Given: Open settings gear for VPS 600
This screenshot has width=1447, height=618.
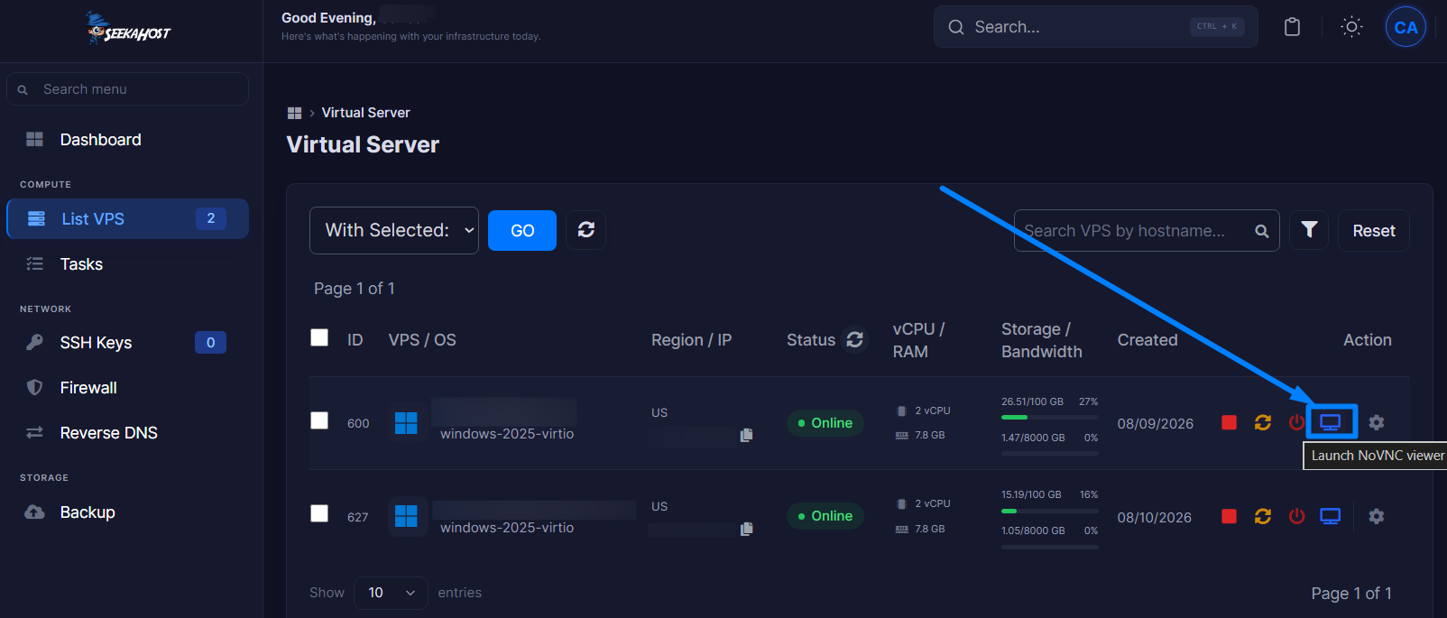Looking at the screenshot, I should [x=1377, y=422].
